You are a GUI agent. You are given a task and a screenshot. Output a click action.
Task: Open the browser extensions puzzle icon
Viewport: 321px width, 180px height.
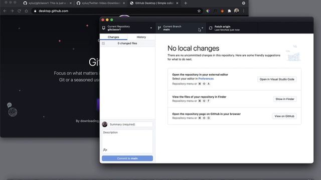click(229, 11)
